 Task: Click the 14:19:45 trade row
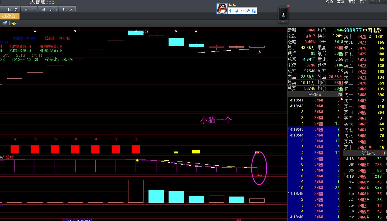point(314,193)
